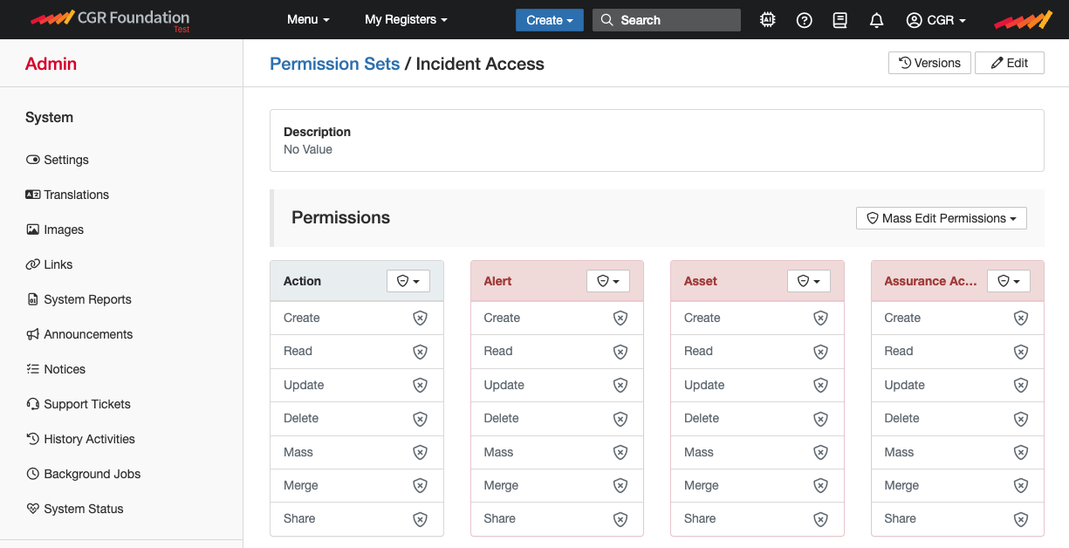Toggle Action Create permission shield

click(420, 319)
